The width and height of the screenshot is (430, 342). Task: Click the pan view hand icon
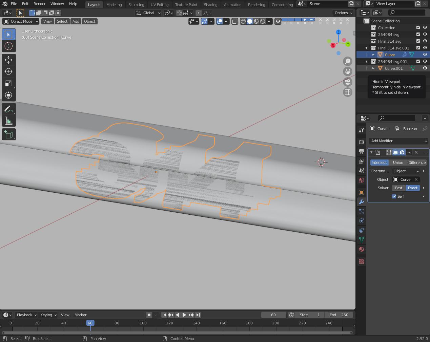(348, 71)
